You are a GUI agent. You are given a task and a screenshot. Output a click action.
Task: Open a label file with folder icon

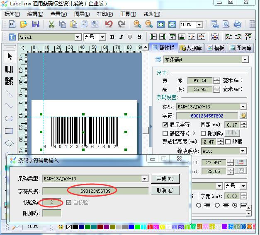point(24,24)
